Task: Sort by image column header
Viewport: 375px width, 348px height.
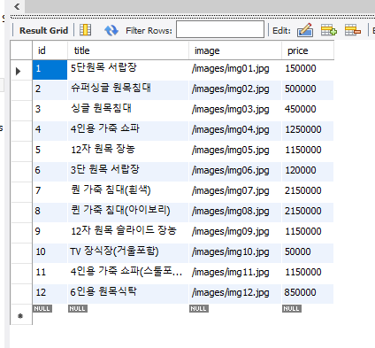Action: click(x=235, y=50)
